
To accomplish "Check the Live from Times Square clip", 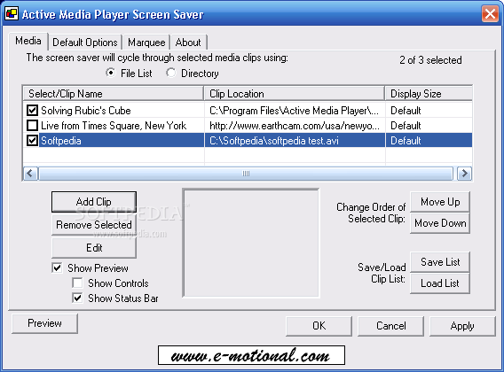I will coord(32,126).
